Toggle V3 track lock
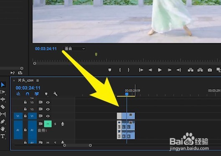221x156 pixels. [x=25, y=102]
